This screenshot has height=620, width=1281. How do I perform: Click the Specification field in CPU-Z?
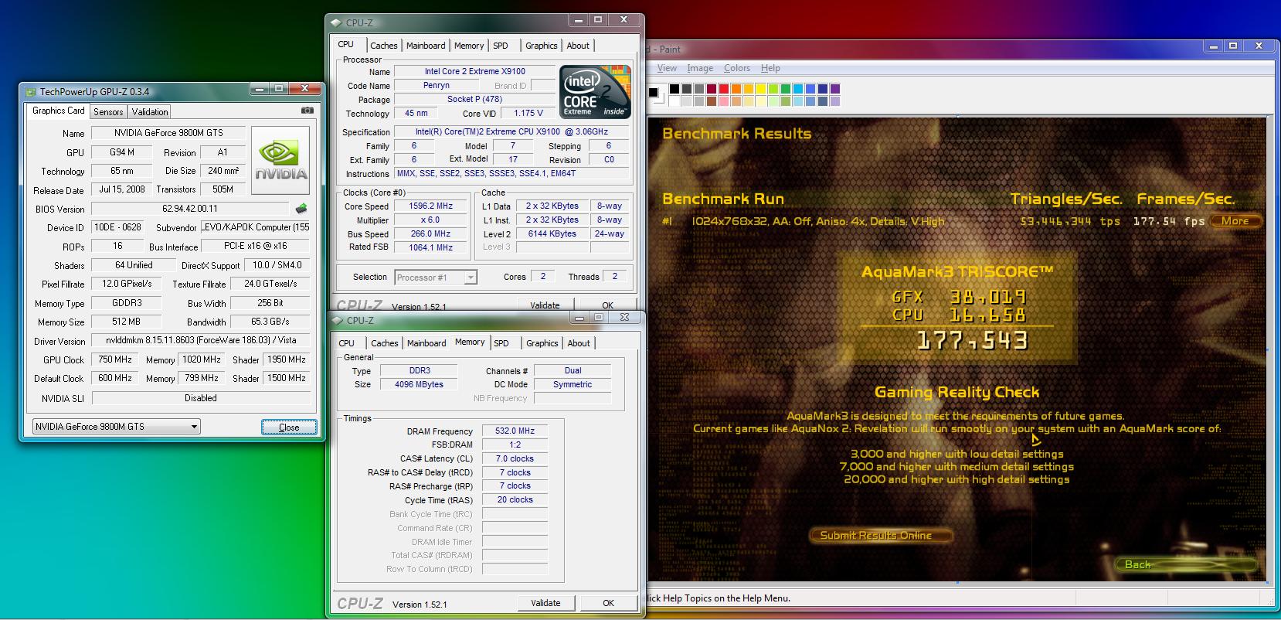[511, 132]
